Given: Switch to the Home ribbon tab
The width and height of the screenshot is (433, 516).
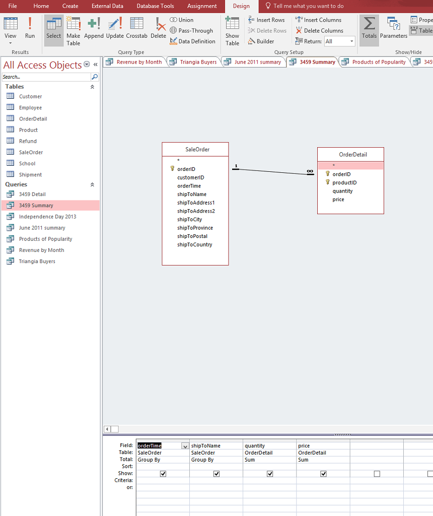Looking at the screenshot, I should 41,6.
